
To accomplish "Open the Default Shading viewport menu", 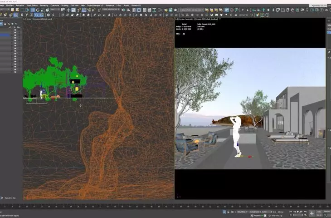I will pyautogui.click(x=211, y=19).
